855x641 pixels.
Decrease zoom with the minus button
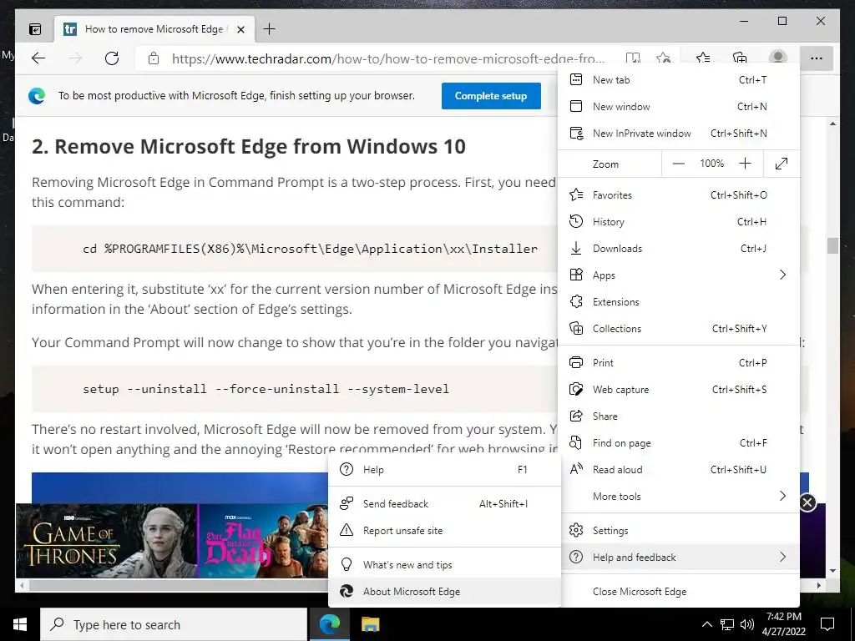click(x=678, y=164)
